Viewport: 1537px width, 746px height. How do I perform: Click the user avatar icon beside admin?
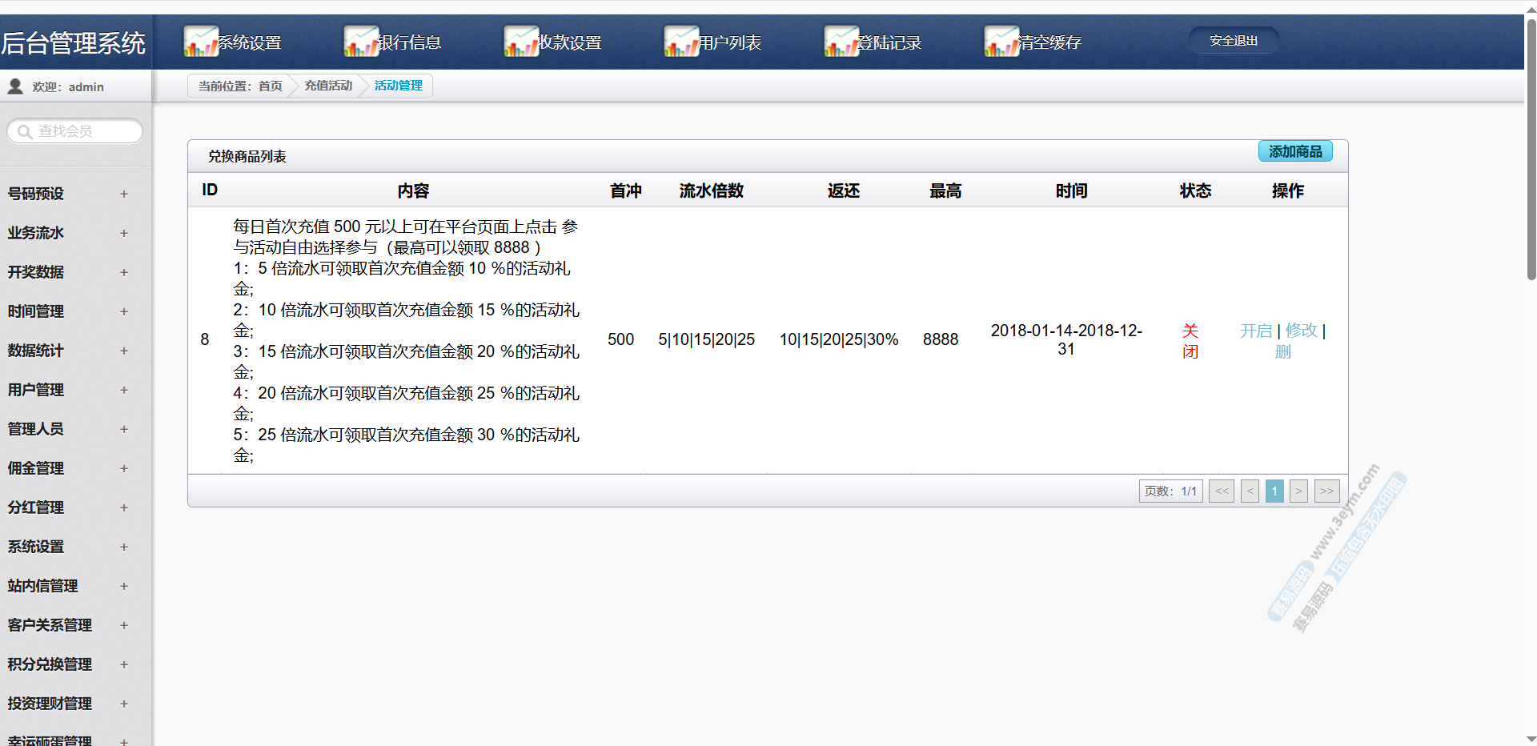(x=15, y=86)
